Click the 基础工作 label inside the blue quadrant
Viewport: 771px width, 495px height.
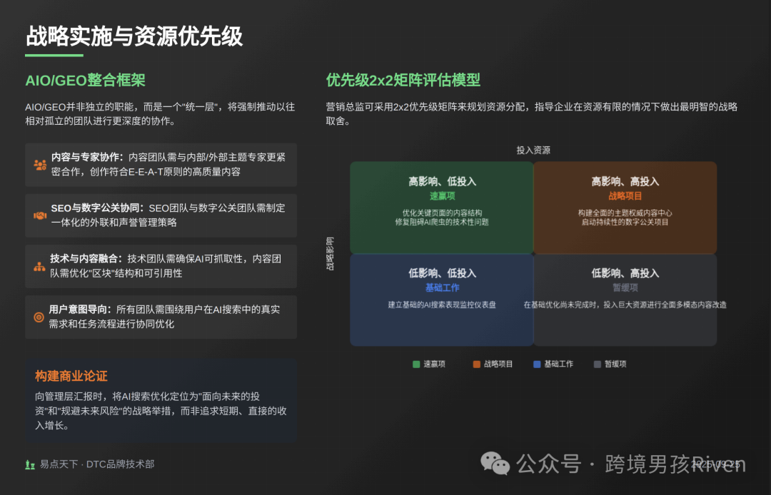[x=442, y=287]
